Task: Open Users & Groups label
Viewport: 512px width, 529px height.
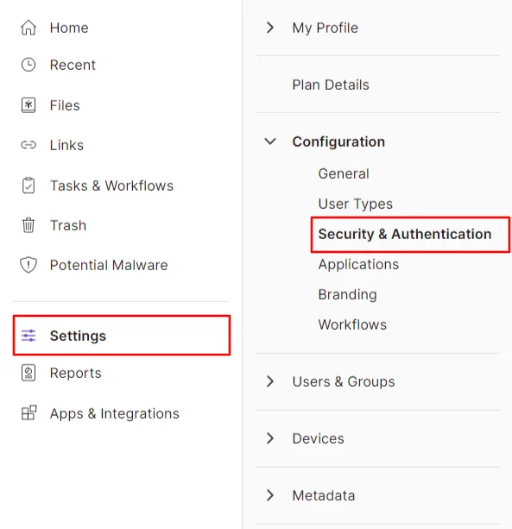Action: (x=344, y=381)
